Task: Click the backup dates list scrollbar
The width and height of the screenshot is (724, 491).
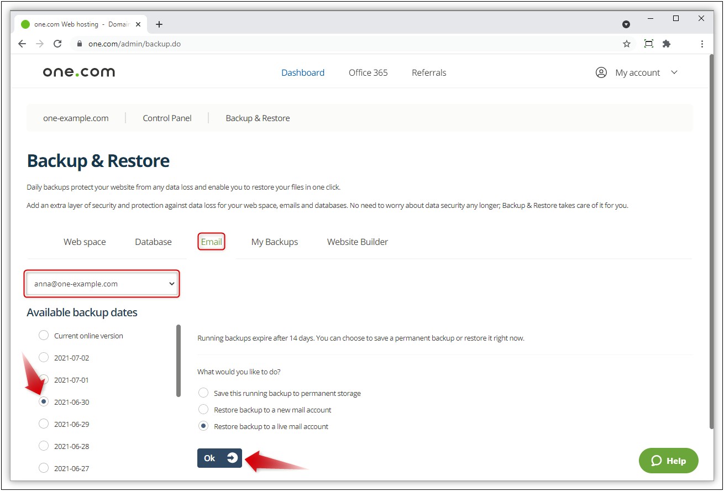Action: 179,361
